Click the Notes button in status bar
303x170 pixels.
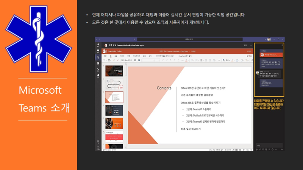[230, 150]
